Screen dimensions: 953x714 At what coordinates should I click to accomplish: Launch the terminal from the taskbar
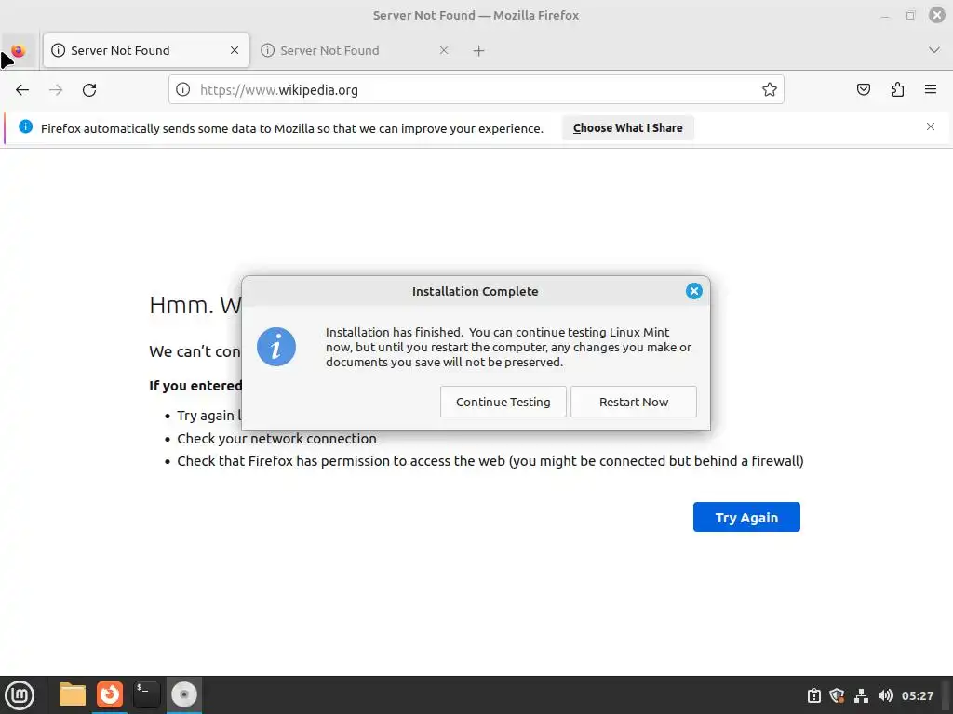pos(147,694)
